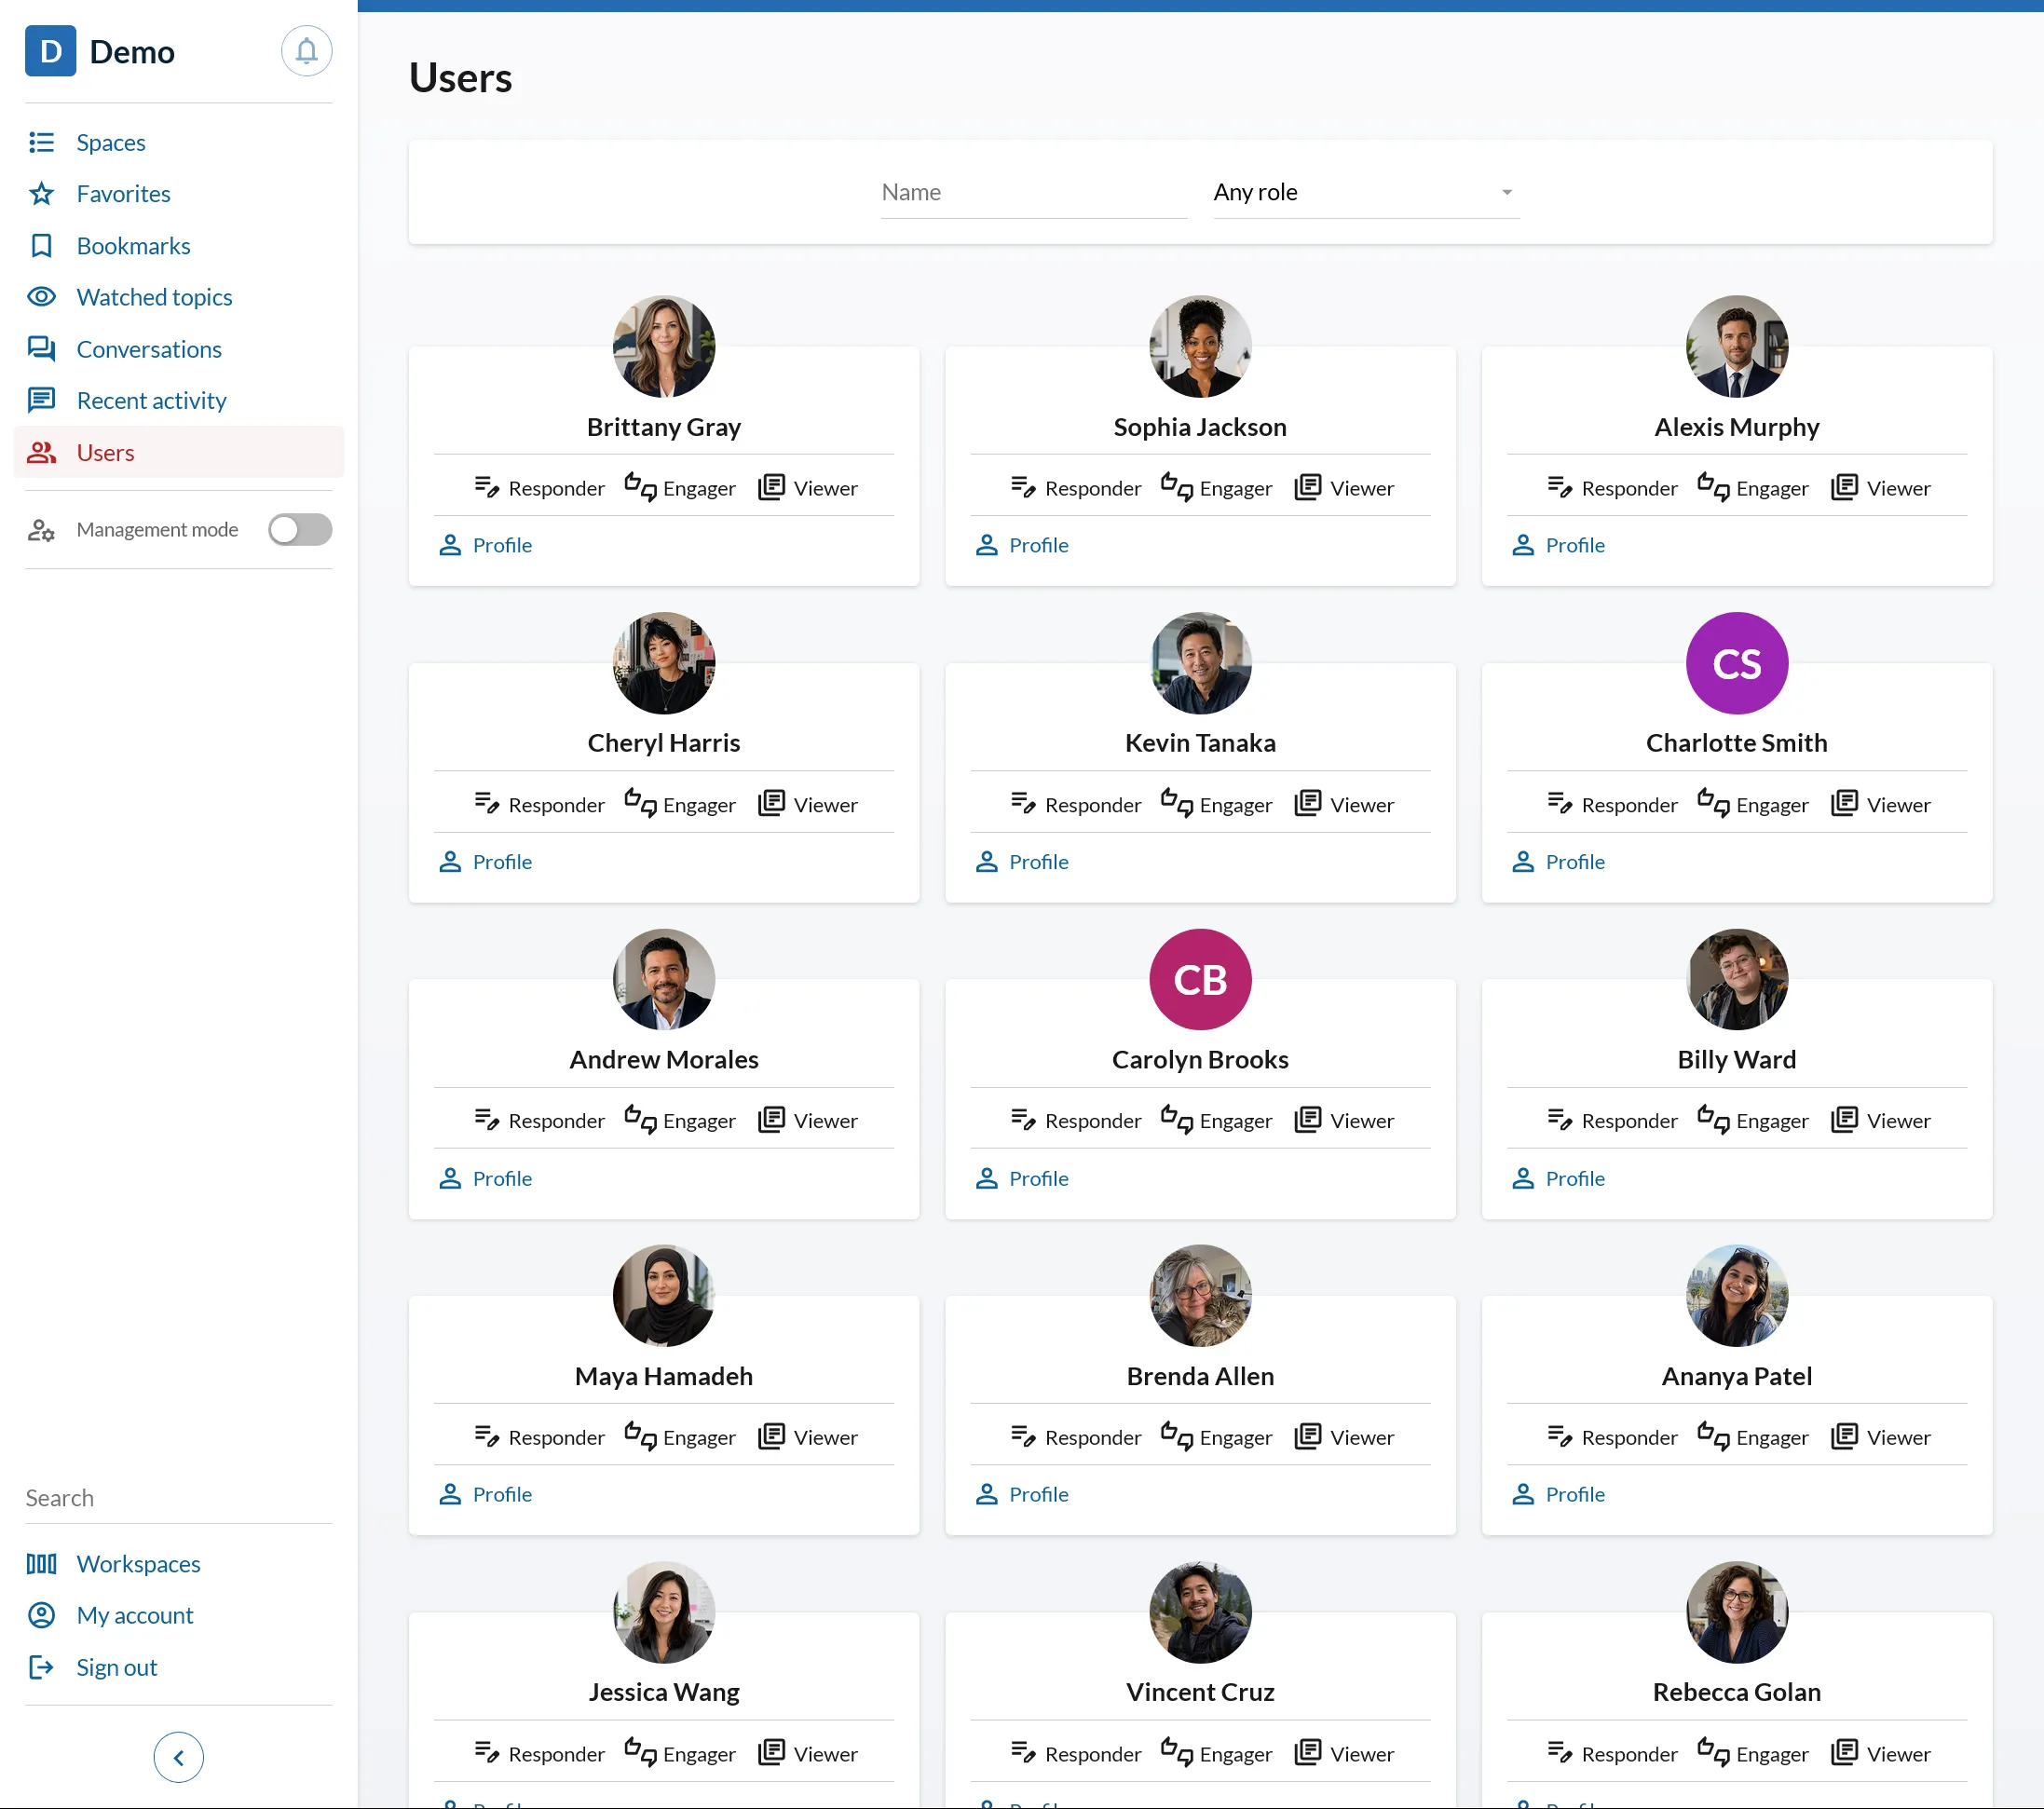Screen dimensions: 2044x1809
Task: Open Ananya Patel's Profile link
Action: [1575, 1494]
